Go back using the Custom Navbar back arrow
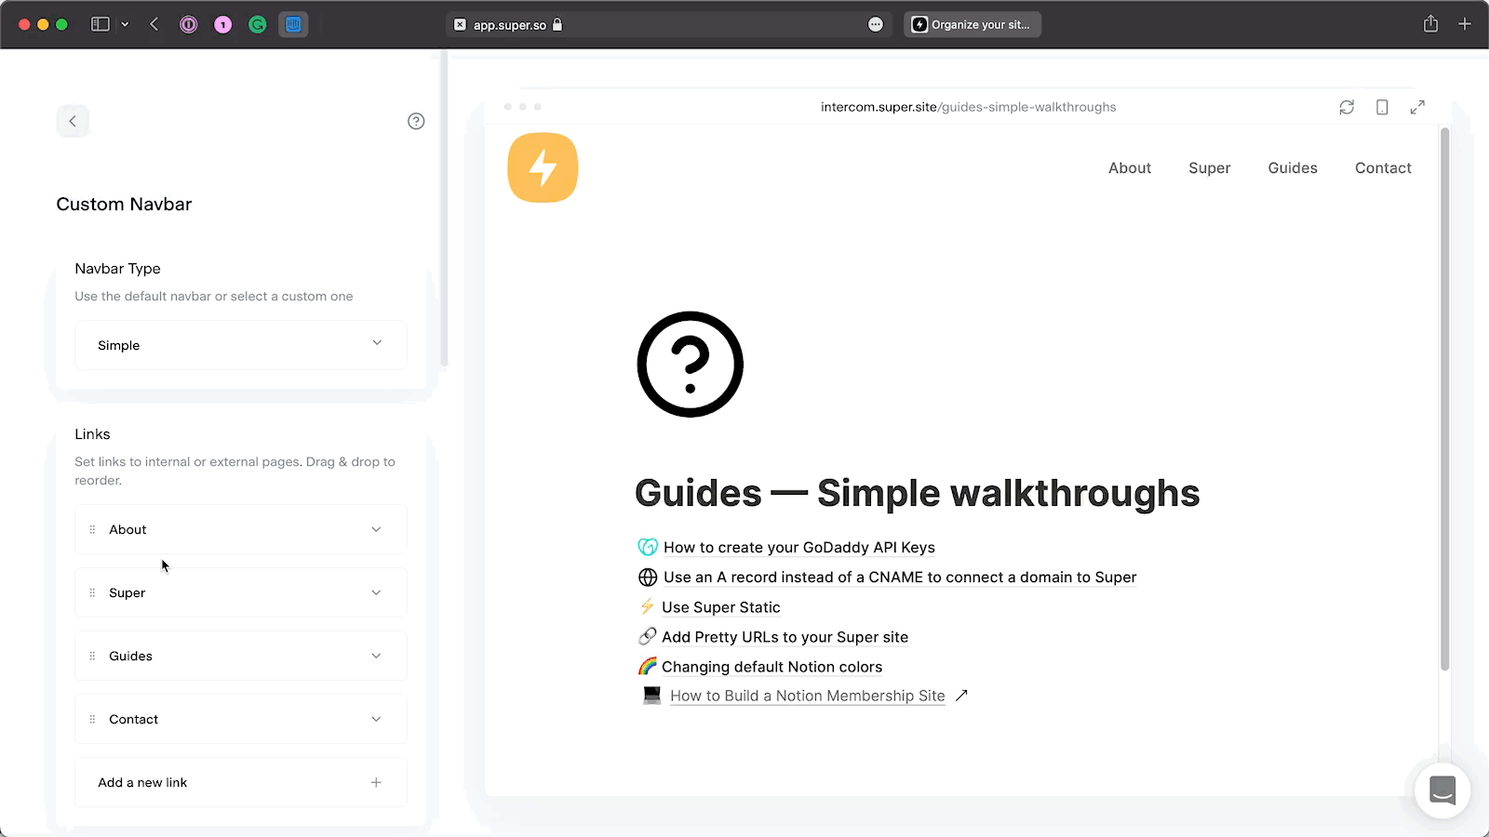The width and height of the screenshot is (1489, 837). click(x=73, y=121)
